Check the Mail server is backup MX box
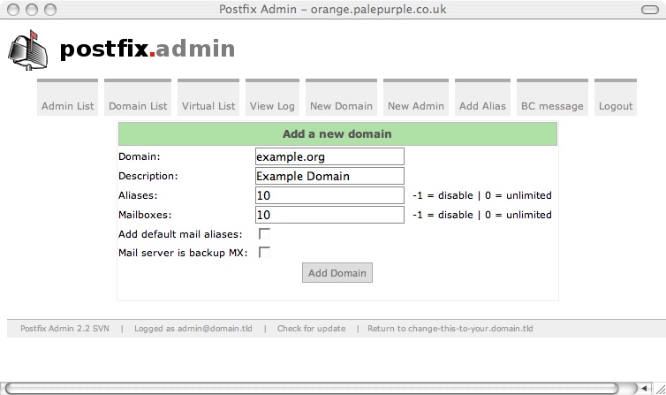The width and height of the screenshot is (666, 395). (x=264, y=252)
